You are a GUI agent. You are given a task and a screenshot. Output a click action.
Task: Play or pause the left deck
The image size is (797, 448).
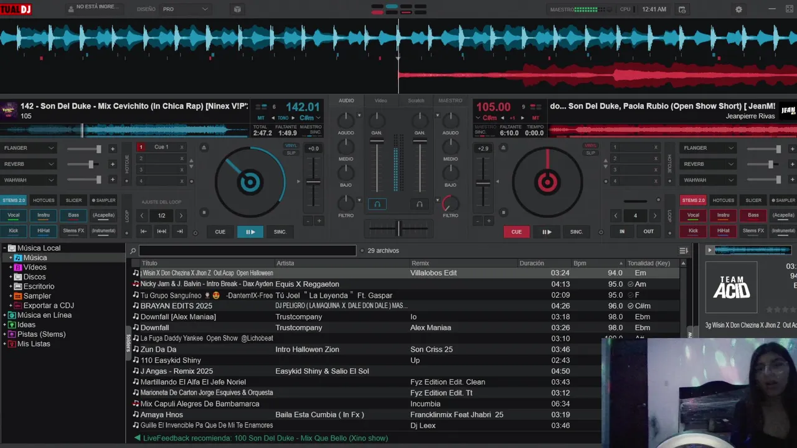click(x=250, y=231)
